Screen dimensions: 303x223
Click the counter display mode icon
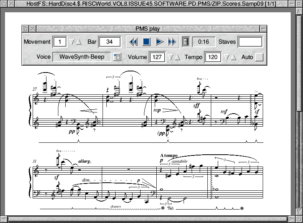pos(186,42)
